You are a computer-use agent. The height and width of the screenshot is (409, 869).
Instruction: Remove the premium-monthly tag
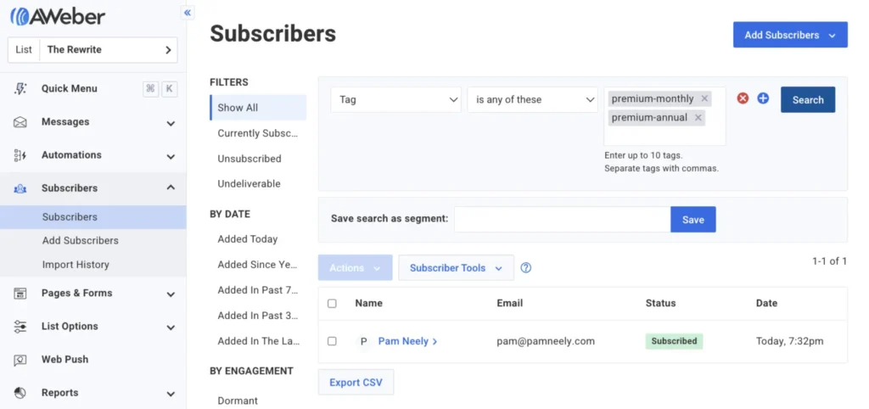704,98
